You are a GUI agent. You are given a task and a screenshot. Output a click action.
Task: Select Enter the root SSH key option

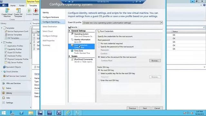tap(99, 80)
